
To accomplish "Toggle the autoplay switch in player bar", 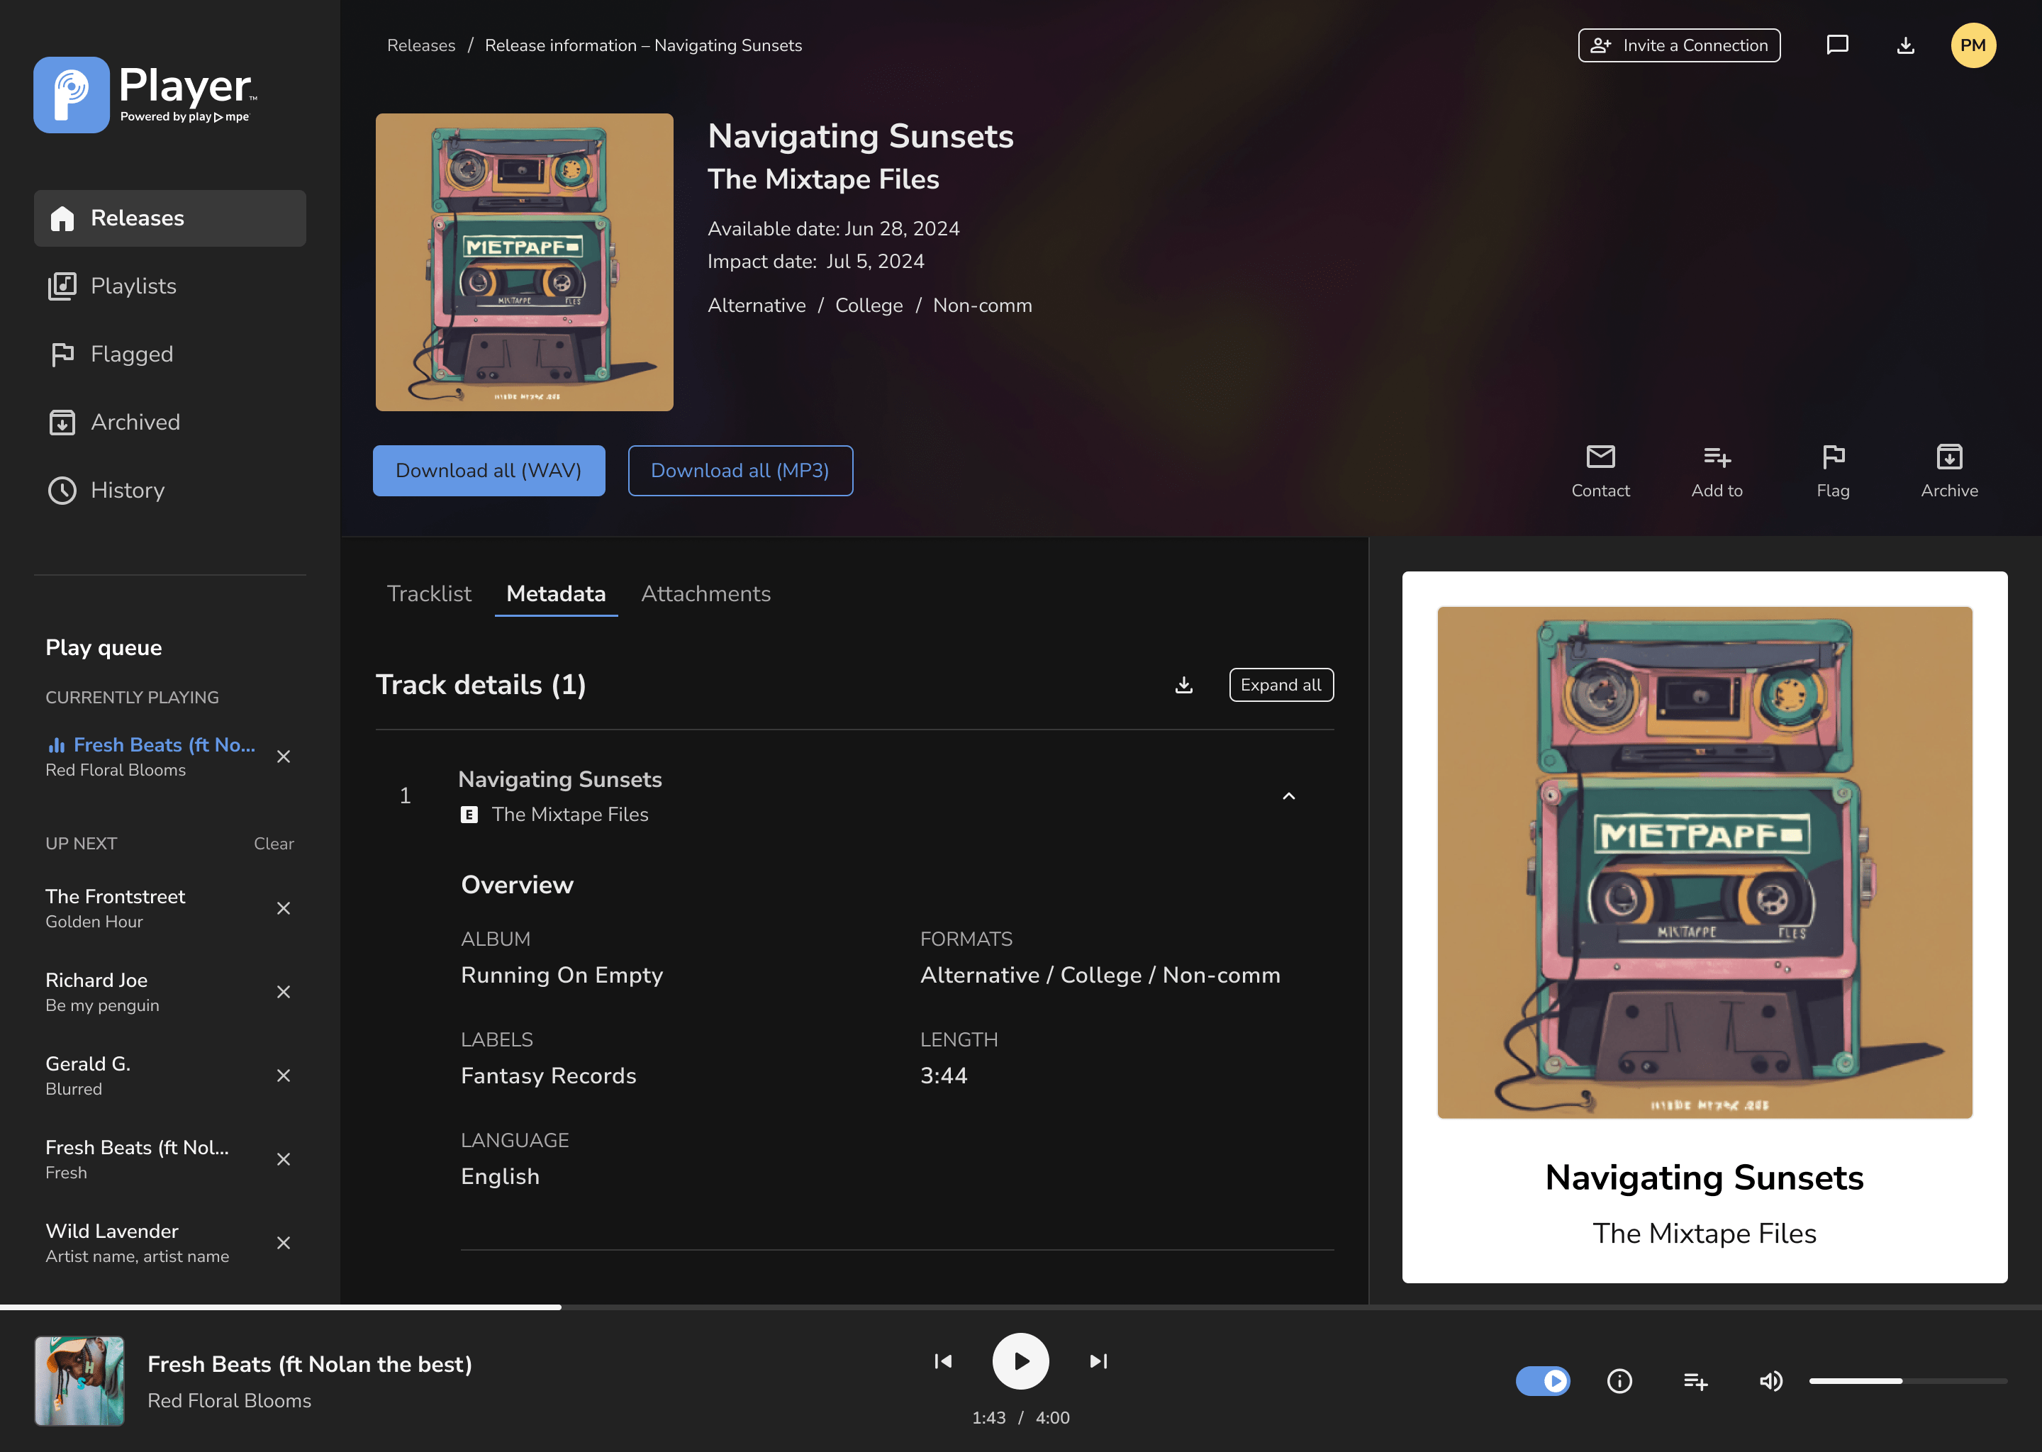I will [x=1542, y=1381].
